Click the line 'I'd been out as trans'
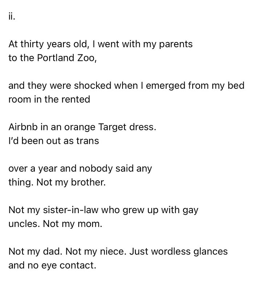 [54, 141]
